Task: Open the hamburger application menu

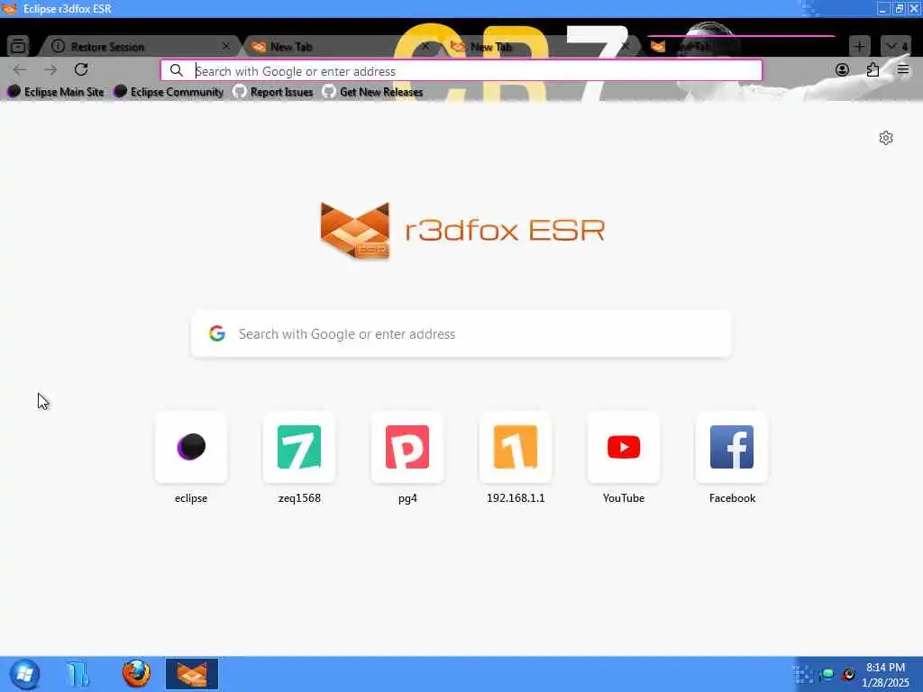Action: point(903,69)
